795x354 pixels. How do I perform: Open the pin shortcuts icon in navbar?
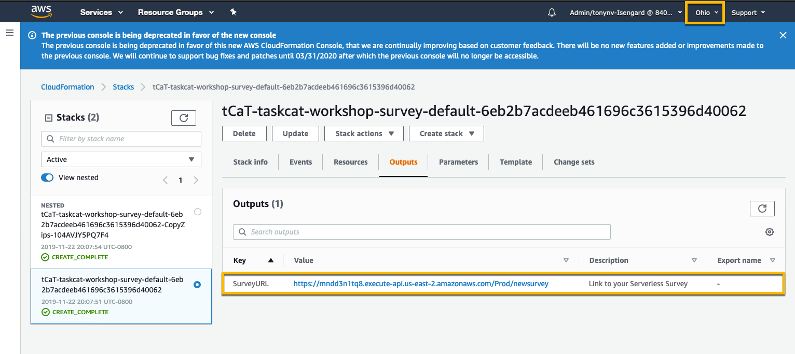pyautogui.click(x=233, y=12)
